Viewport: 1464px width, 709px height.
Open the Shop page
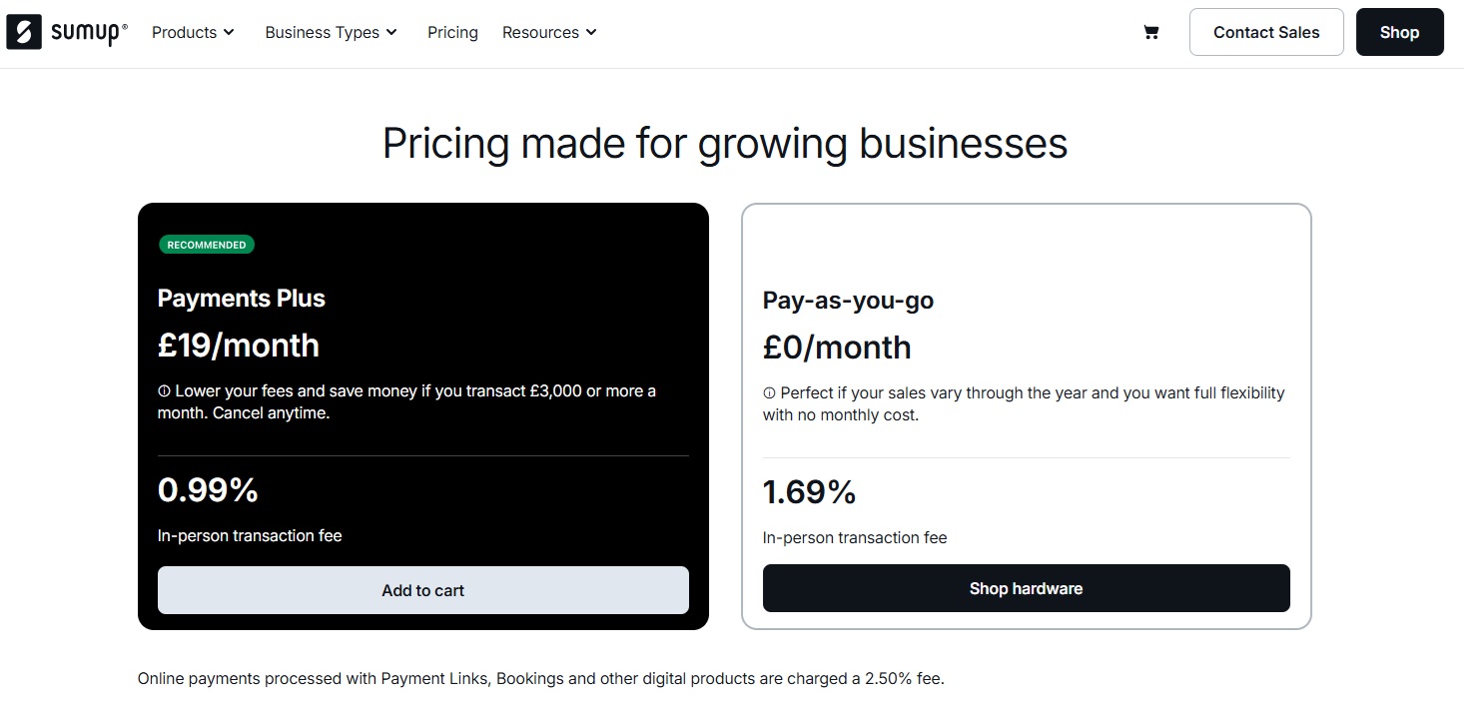coord(1398,31)
